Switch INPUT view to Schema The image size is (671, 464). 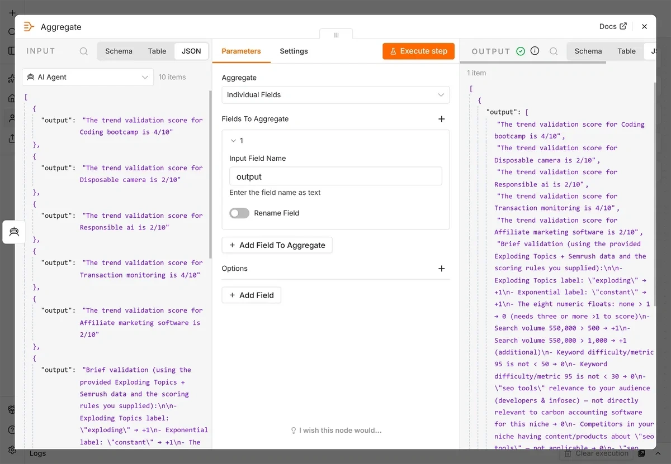point(119,51)
